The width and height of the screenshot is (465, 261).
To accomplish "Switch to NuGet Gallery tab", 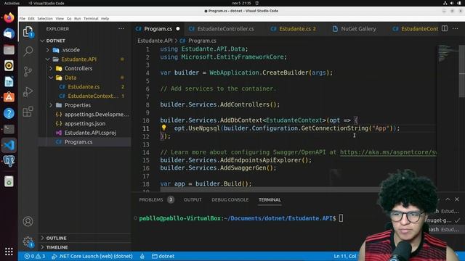I will [358, 29].
